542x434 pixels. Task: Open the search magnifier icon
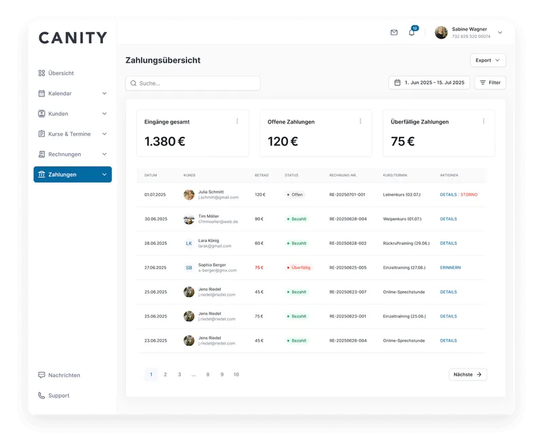[x=134, y=82]
